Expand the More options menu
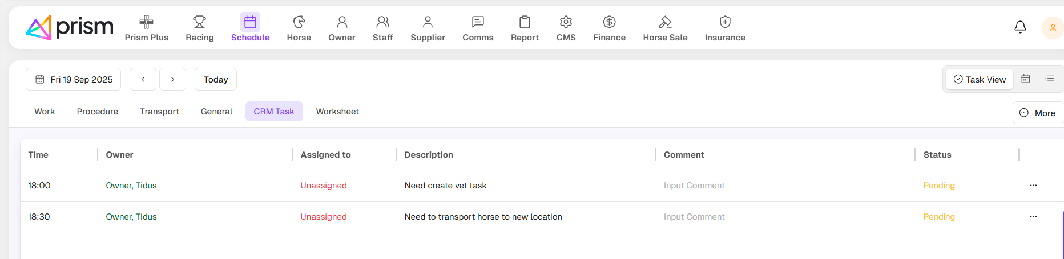 [x=1038, y=113]
